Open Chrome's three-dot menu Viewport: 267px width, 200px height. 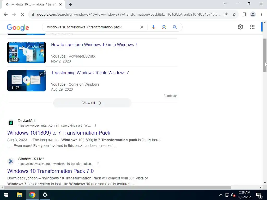tap(261, 14)
